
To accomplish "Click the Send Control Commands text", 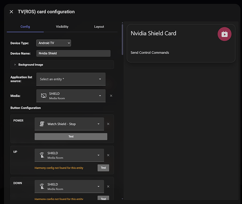I will 150,53.
